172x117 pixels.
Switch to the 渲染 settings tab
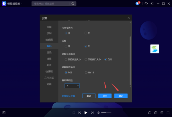(49, 52)
